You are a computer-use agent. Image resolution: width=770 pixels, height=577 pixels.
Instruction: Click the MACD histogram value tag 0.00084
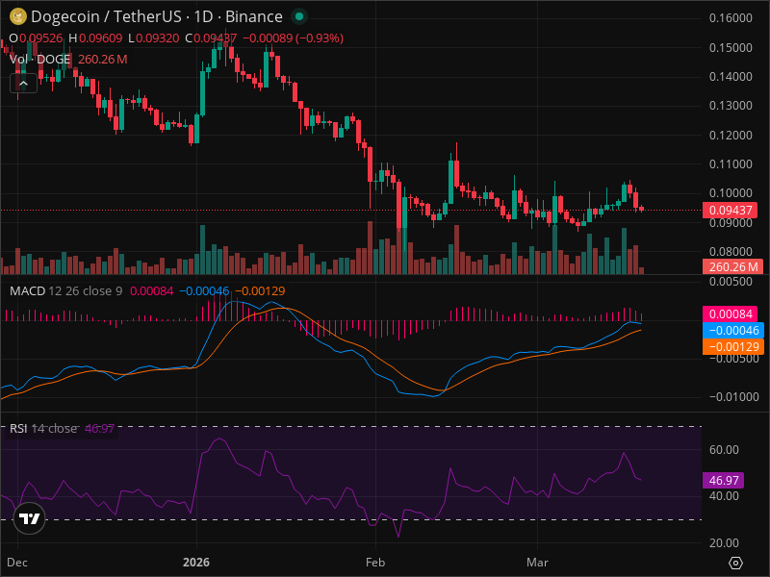pyautogui.click(x=731, y=314)
